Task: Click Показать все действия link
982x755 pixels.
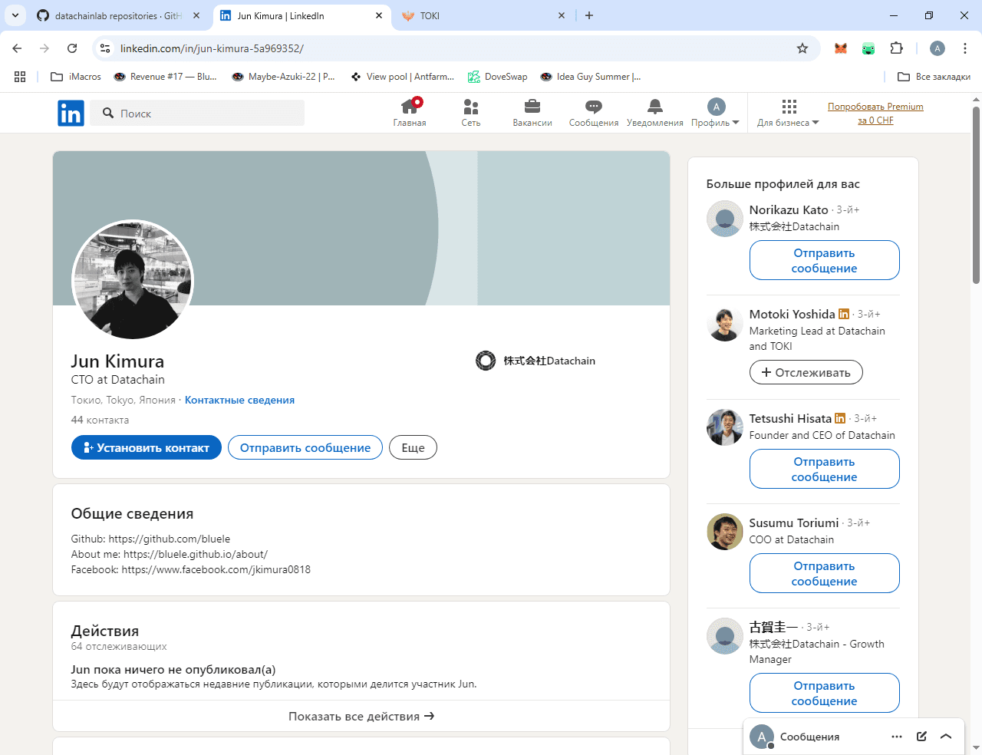Action: click(361, 716)
